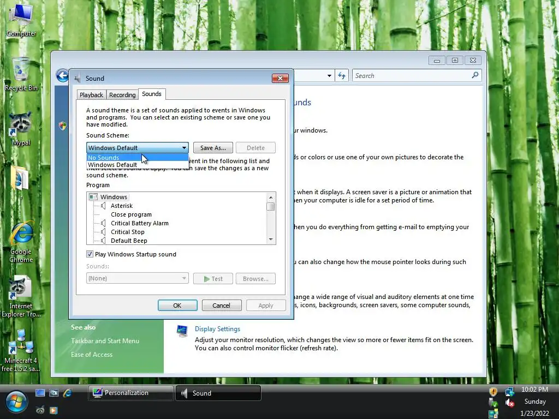This screenshot has width=559, height=419.
Task: Click the Display Settings monitor icon
Action: [x=182, y=331]
